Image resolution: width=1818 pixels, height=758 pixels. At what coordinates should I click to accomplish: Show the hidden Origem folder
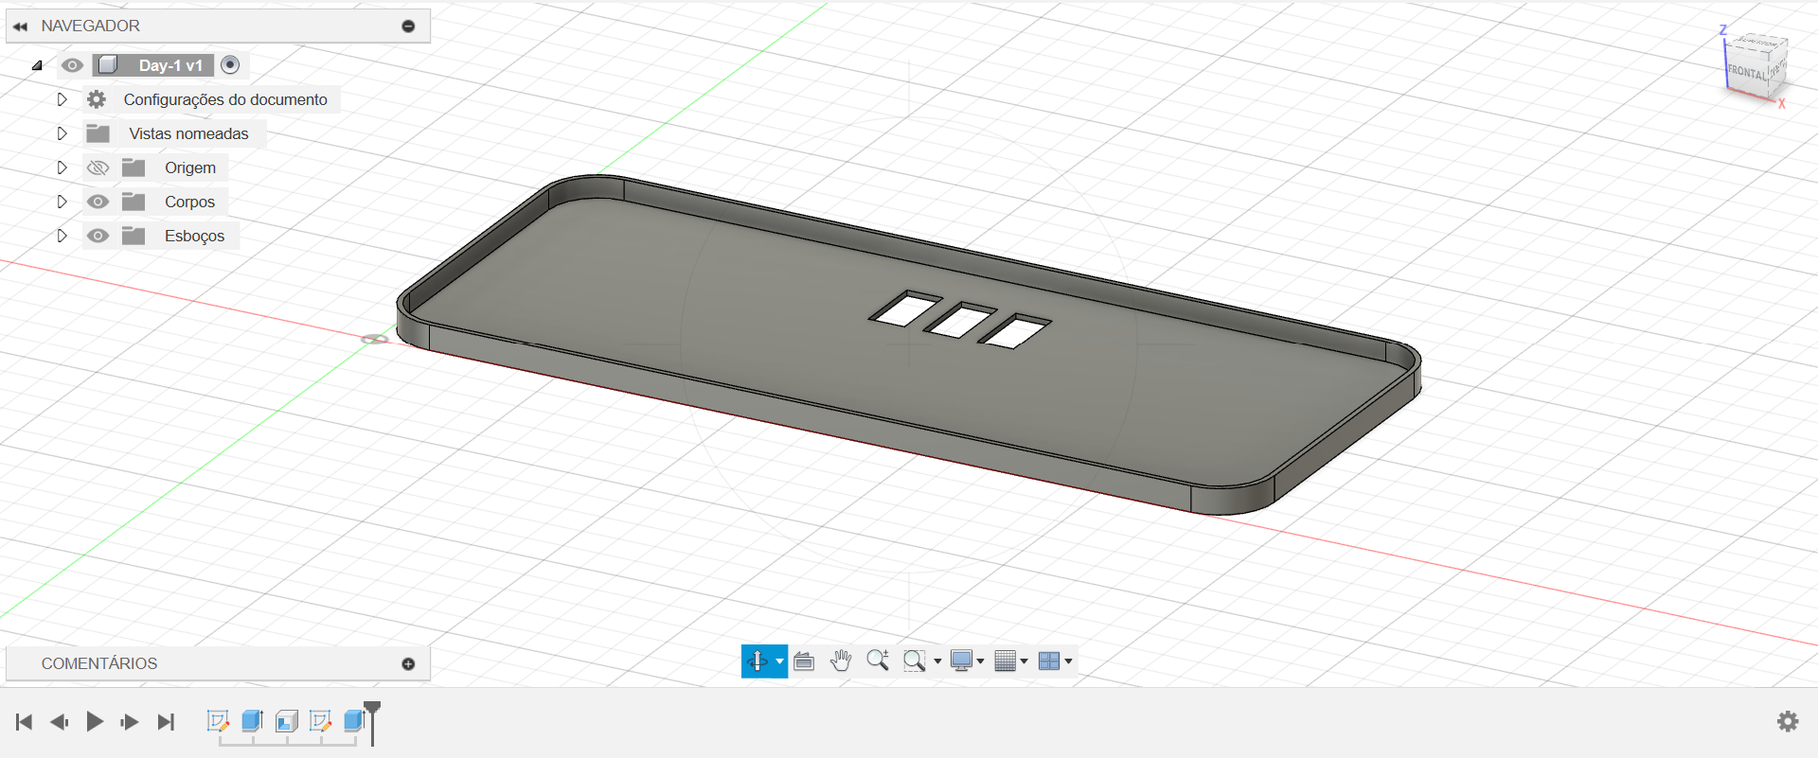pyautogui.click(x=98, y=167)
